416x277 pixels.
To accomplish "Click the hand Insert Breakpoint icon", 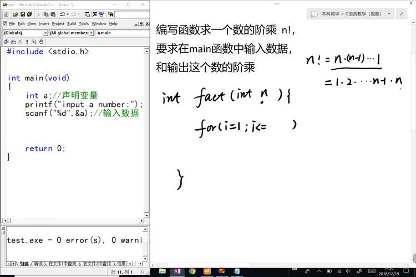I will [41, 42].
